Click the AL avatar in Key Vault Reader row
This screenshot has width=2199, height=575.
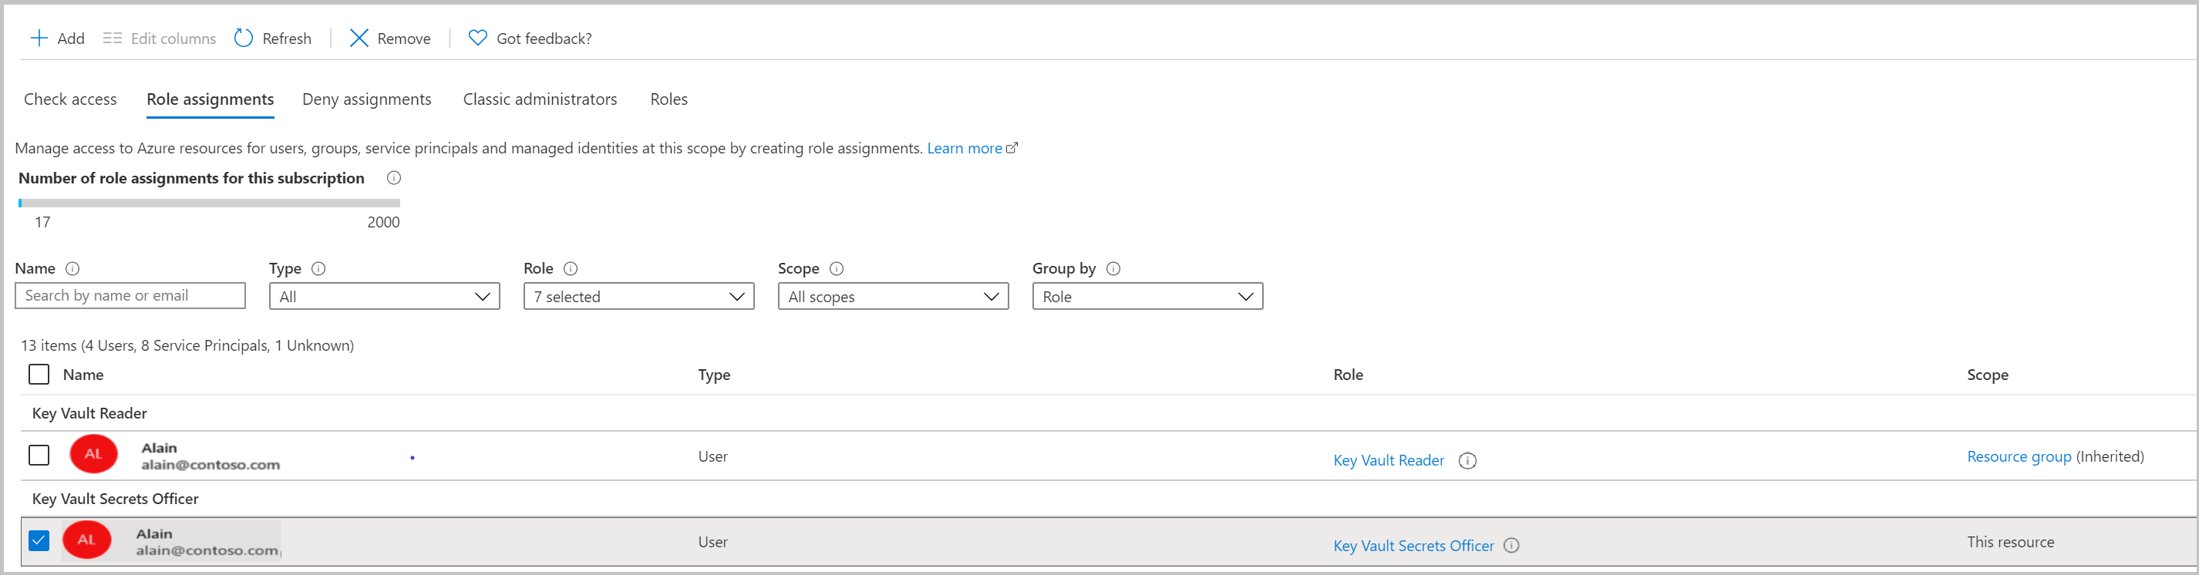point(93,454)
